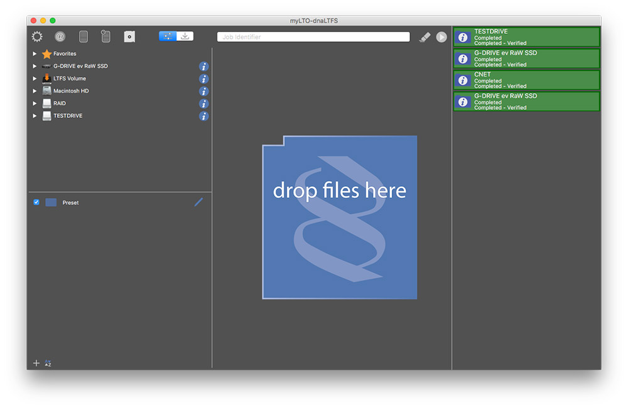Screen dimensions: 628x408
Task: Expand the RAID volume
Action: point(35,103)
